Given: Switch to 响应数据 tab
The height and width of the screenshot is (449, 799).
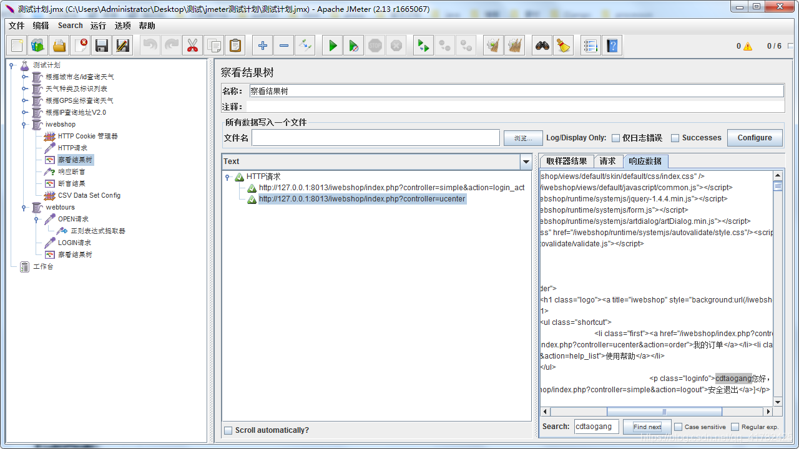Looking at the screenshot, I should click(645, 161).
